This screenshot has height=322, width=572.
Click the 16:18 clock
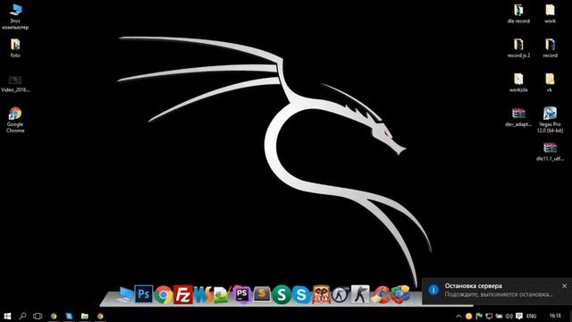pos(555,316)
